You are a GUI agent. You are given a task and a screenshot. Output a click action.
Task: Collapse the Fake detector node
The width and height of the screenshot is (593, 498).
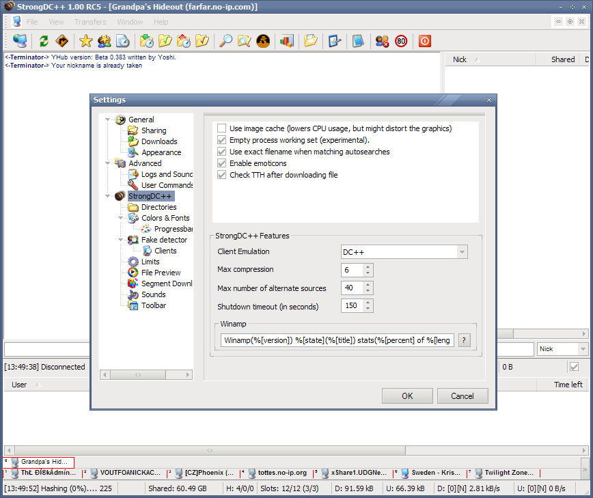(x=121, y=240)
